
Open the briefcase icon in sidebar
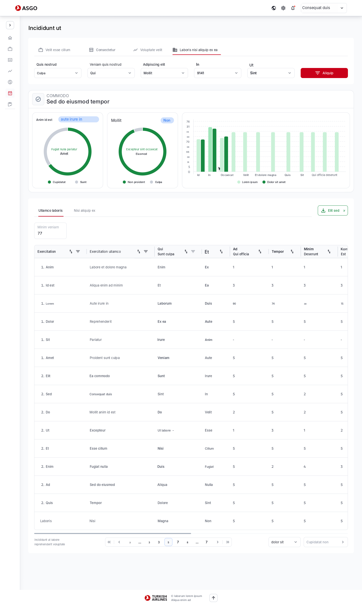(x=10, y=49)
